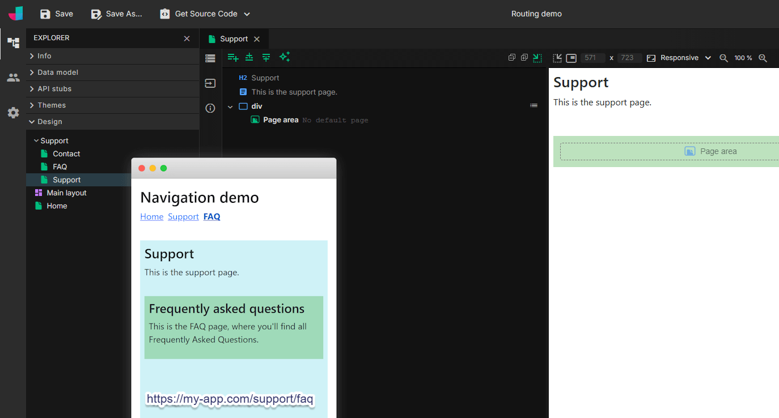The image size is (779, 418).
Task: Toggle the component list view icon
Action: point(210,58)
